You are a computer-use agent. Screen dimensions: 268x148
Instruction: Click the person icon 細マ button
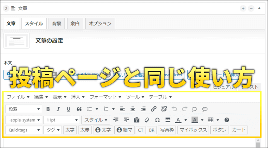124,130
